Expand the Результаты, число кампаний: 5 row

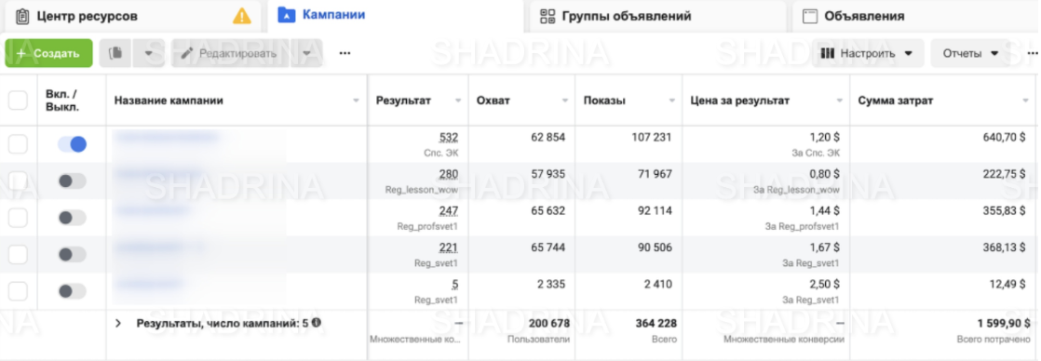[x=118, y=324]
